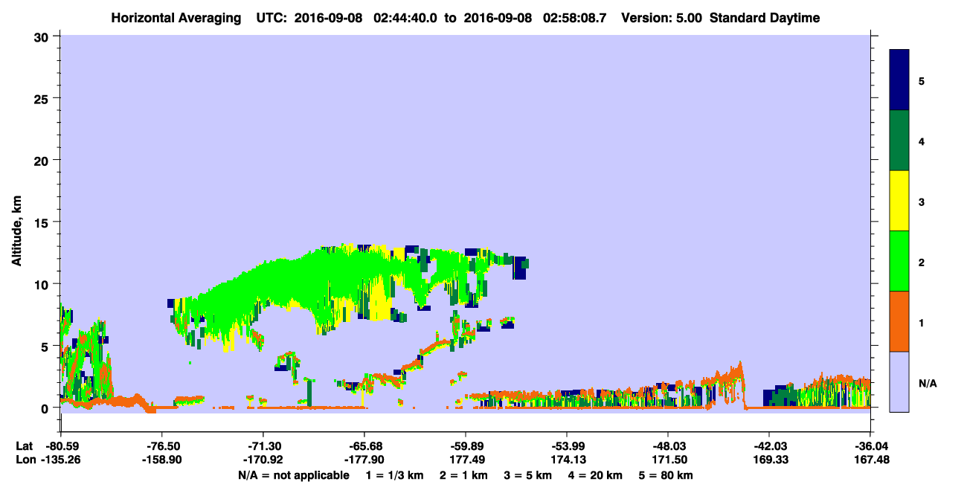The height and width of the screenshot is (496, 967).
Task: Click the longitude value -170.92
Action: click(263, 460)
